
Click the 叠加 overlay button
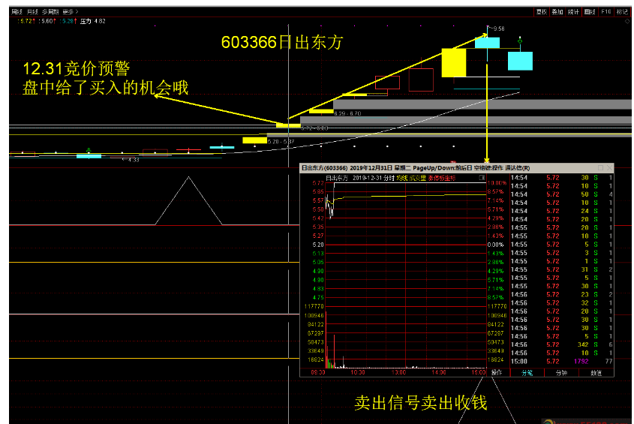(557, 12)
